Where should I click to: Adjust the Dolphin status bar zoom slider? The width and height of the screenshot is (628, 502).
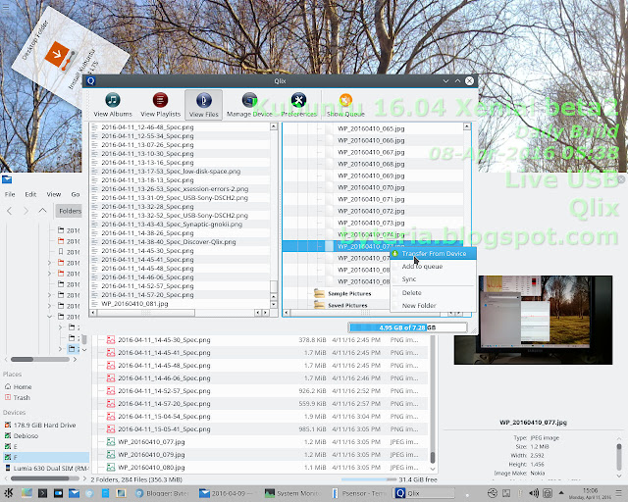tap(369, 479)
